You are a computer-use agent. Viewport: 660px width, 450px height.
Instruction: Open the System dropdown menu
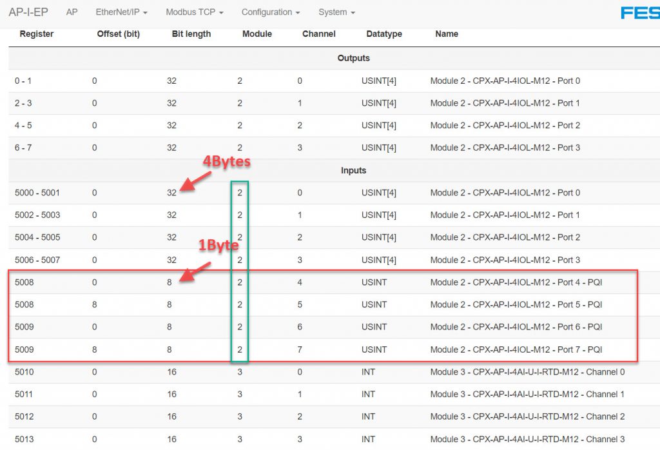(336, 12)
